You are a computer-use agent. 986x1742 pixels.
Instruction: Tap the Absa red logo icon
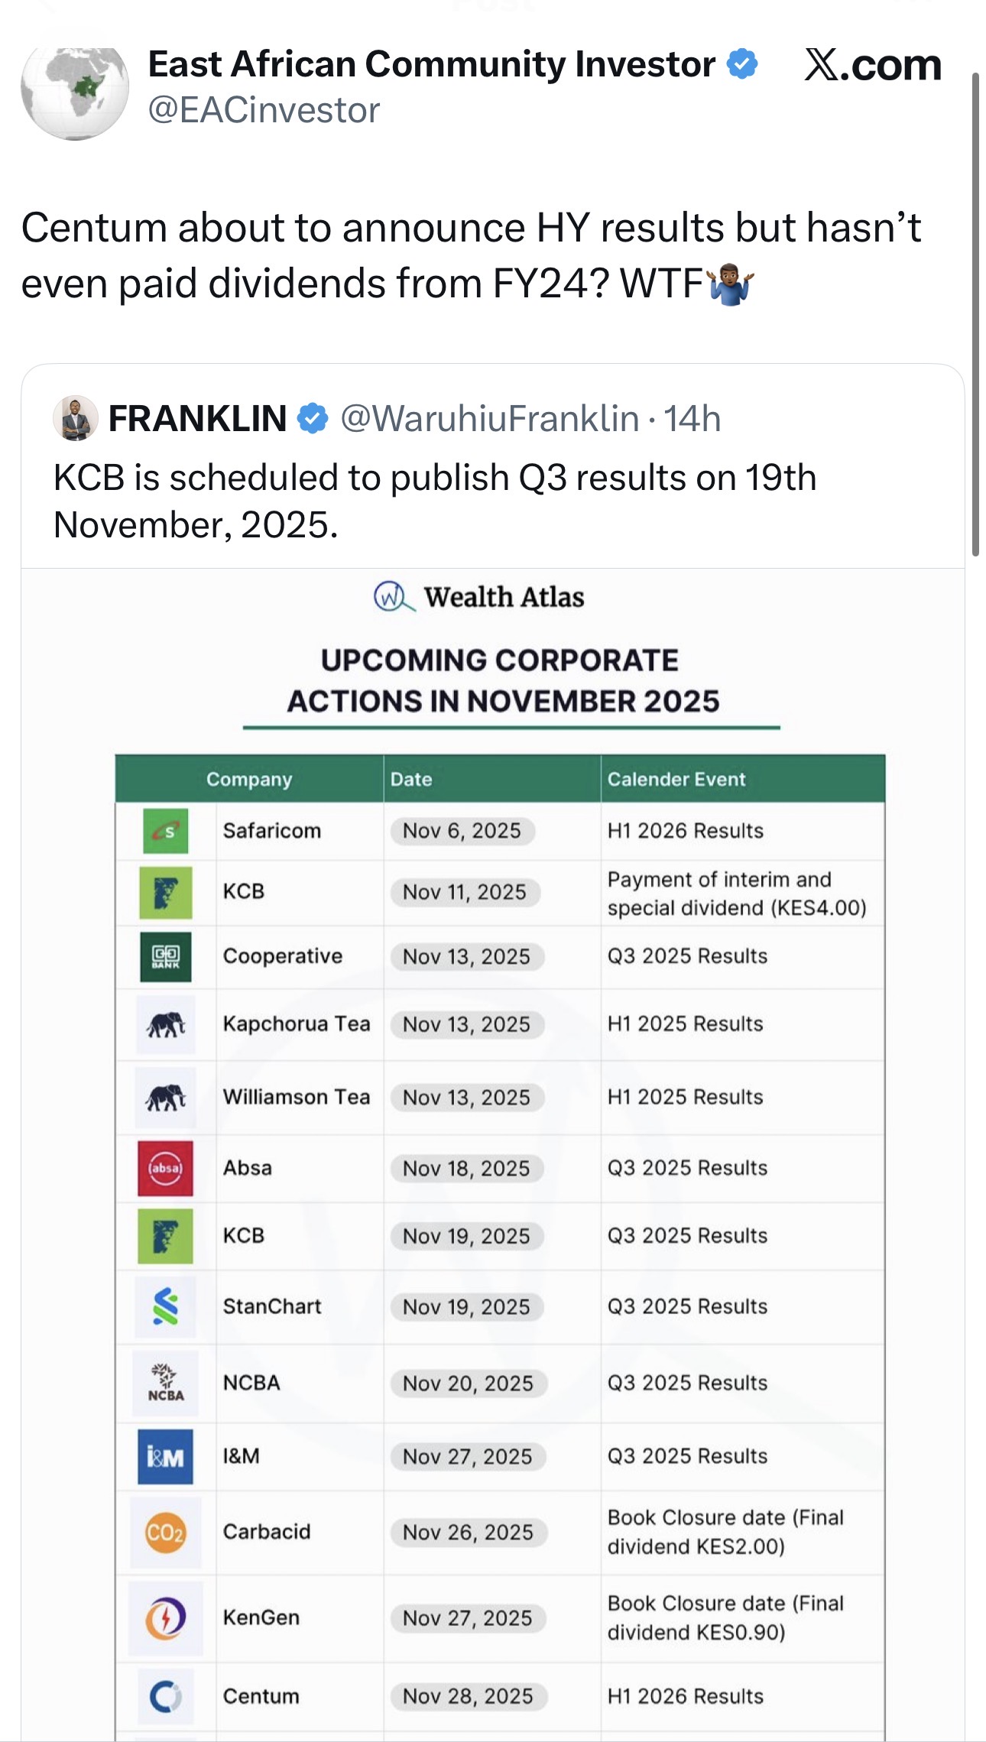point(166,1168)
